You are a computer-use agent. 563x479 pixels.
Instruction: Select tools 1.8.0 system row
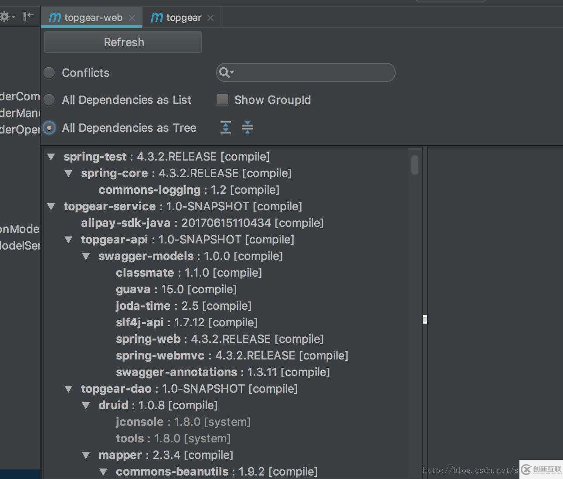[x=173, y=438]
